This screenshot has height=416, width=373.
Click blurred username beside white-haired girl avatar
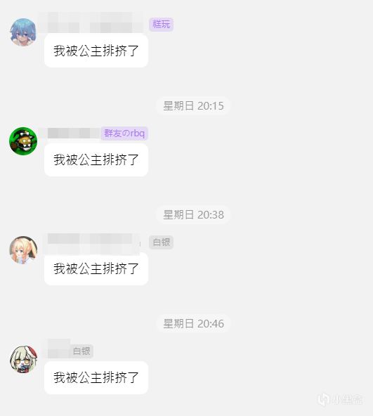(58, 349)
